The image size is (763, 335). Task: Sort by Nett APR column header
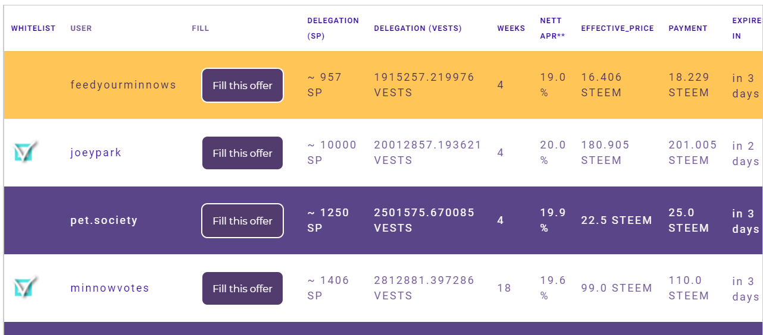[x=552, y=28]
